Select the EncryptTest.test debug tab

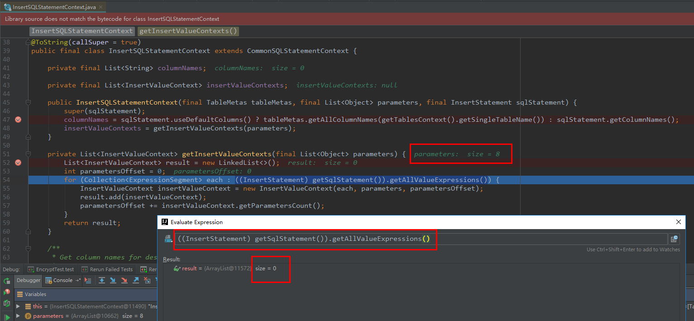(51, 269)
